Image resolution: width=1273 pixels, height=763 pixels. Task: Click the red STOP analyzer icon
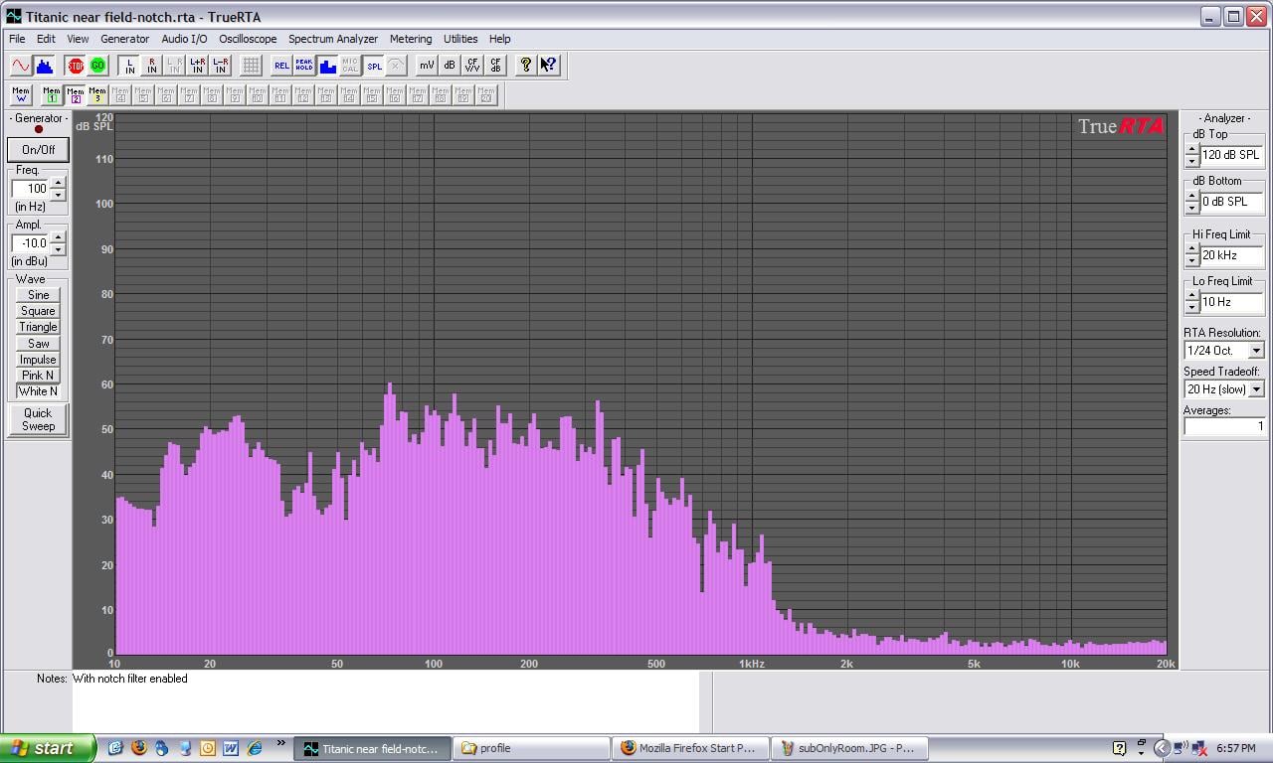[76, 66]
